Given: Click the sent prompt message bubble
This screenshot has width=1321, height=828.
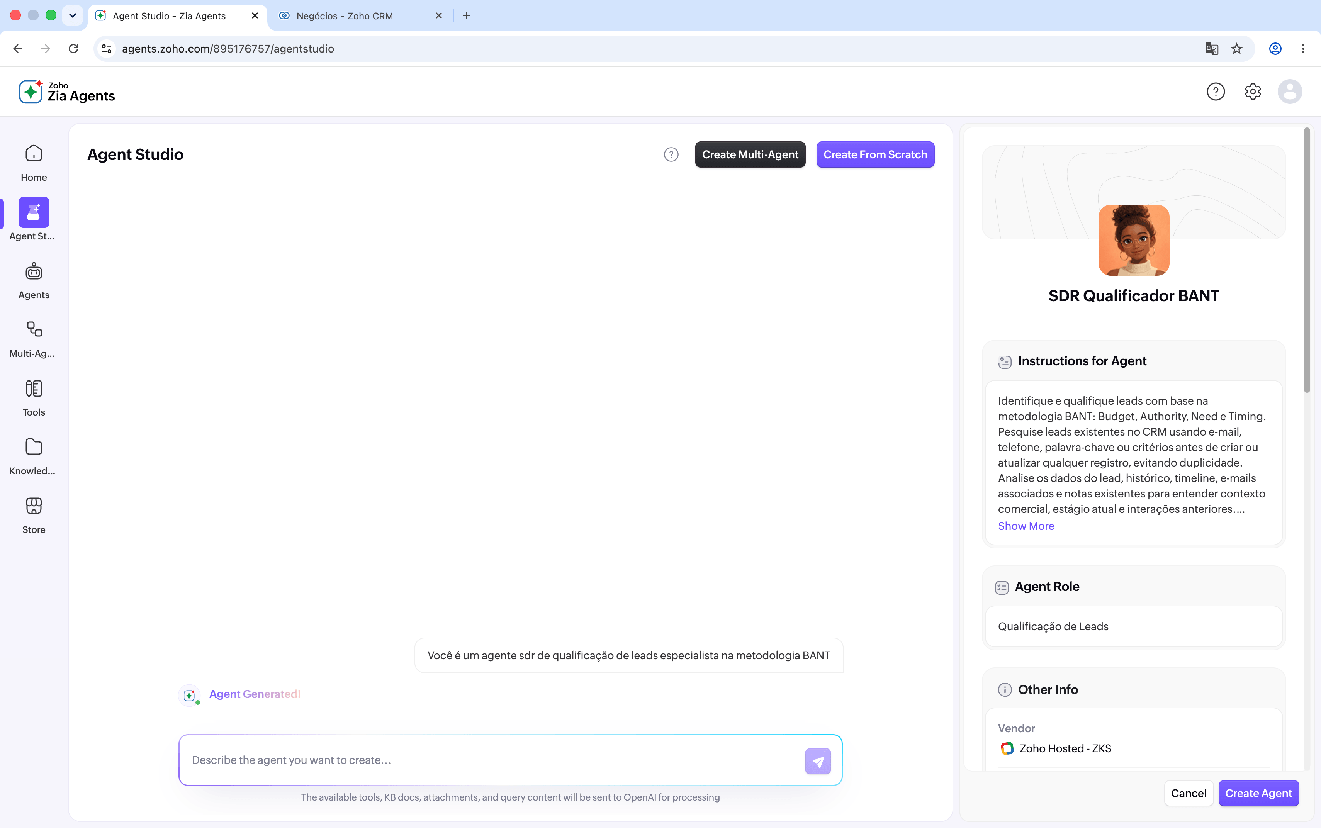Looking at the screenshot, I should click(x=629, y=655).
